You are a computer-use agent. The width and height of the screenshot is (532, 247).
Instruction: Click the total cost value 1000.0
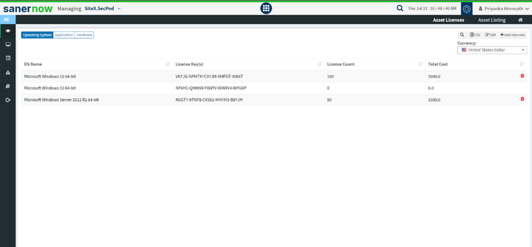pos(434,100)
